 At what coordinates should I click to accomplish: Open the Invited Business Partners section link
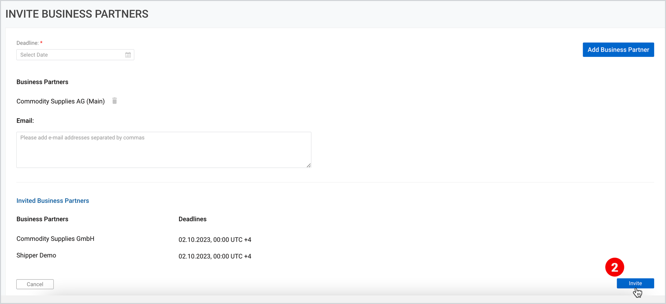[53, 201]
